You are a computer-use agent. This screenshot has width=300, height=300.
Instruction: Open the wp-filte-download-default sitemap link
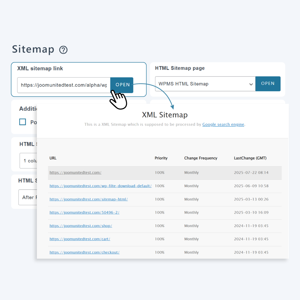(100, 186)
